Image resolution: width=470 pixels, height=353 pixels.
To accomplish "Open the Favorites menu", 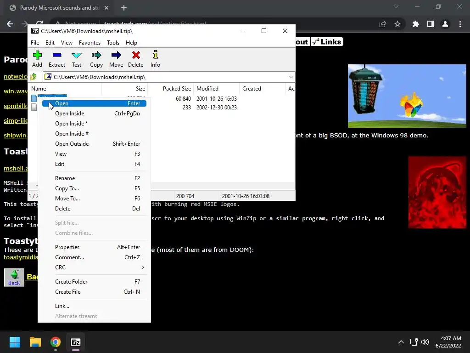I will tap(90, 43).
